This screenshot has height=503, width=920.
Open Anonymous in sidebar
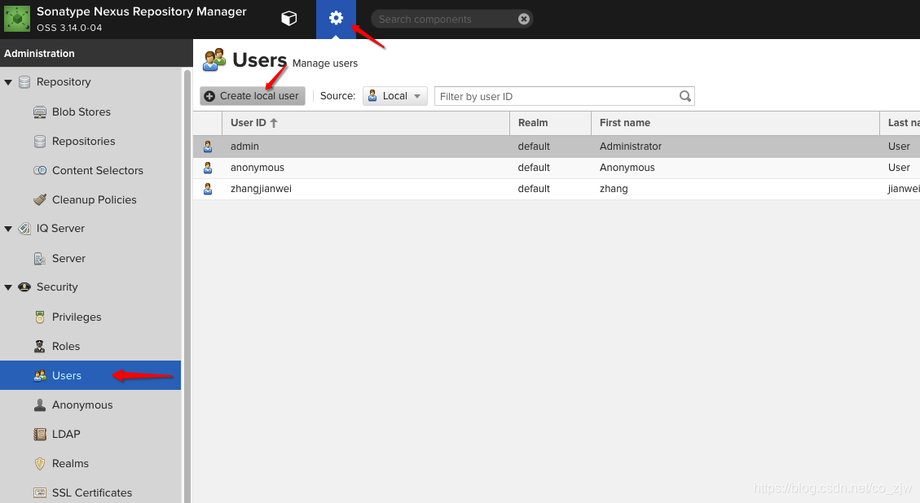(90, 405)
